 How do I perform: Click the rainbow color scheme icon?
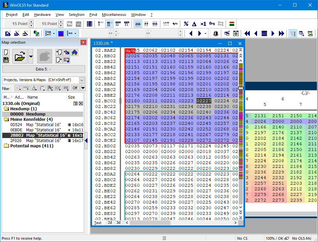click(x=232, y=24)
